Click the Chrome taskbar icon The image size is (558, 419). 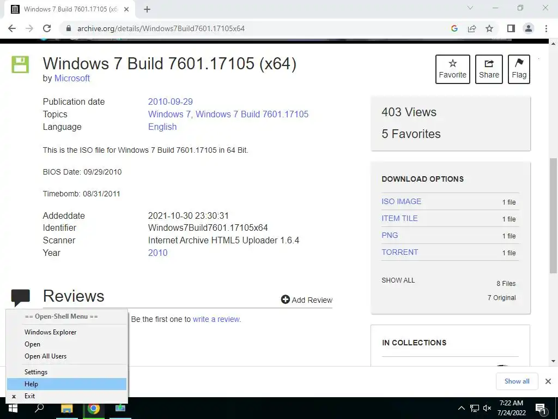[94, 408]
